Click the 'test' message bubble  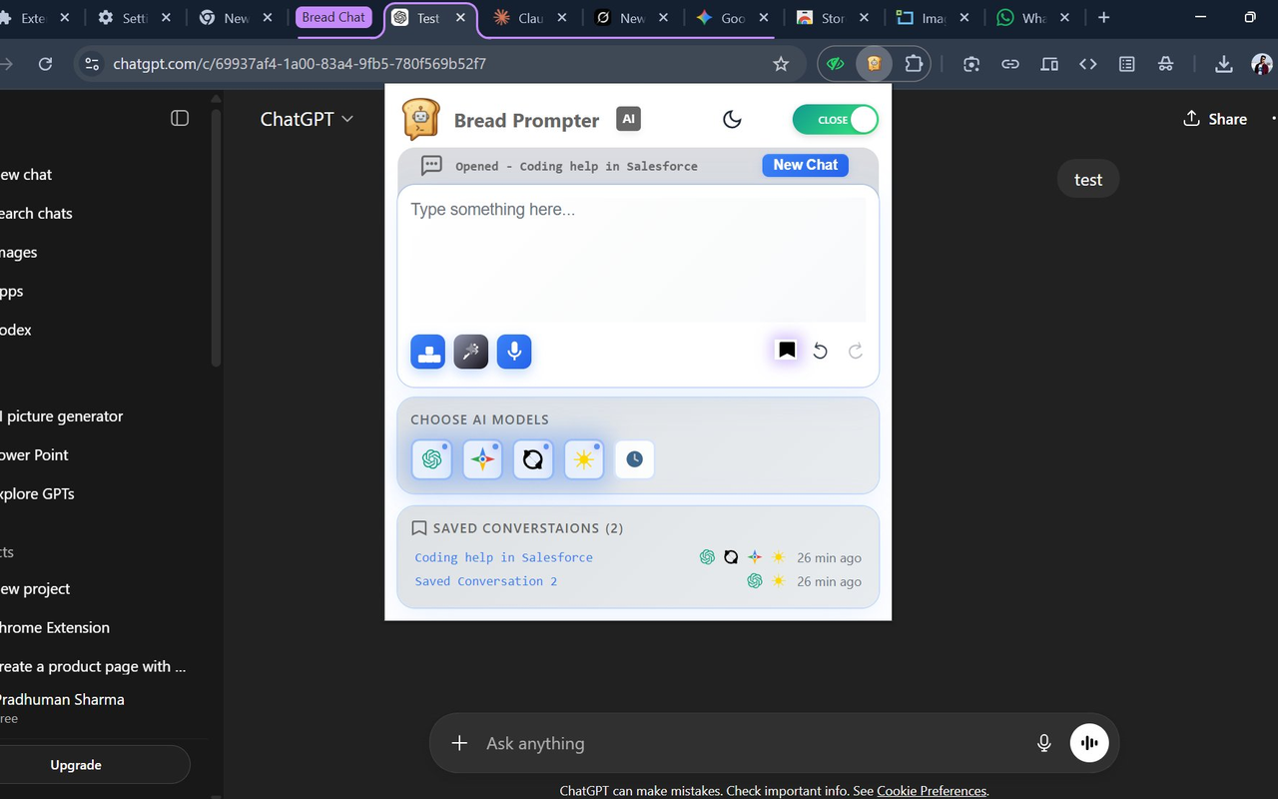tap(1088, 180)
